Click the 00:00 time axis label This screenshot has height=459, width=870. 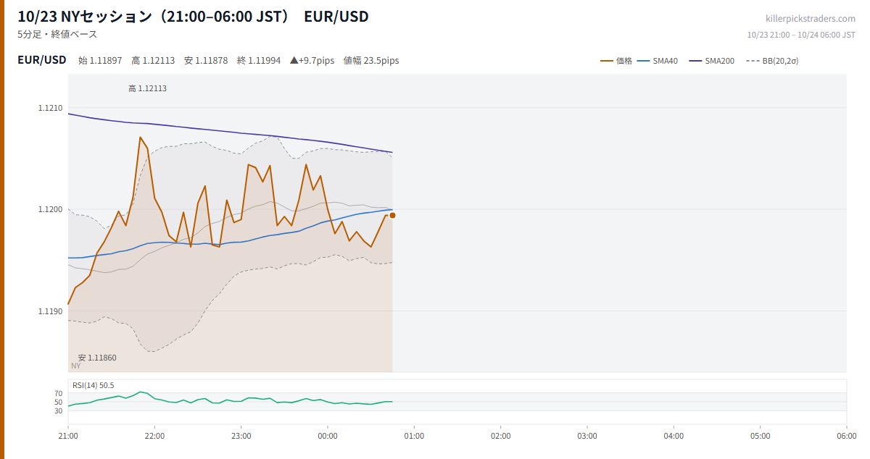[x=328, y=436]
